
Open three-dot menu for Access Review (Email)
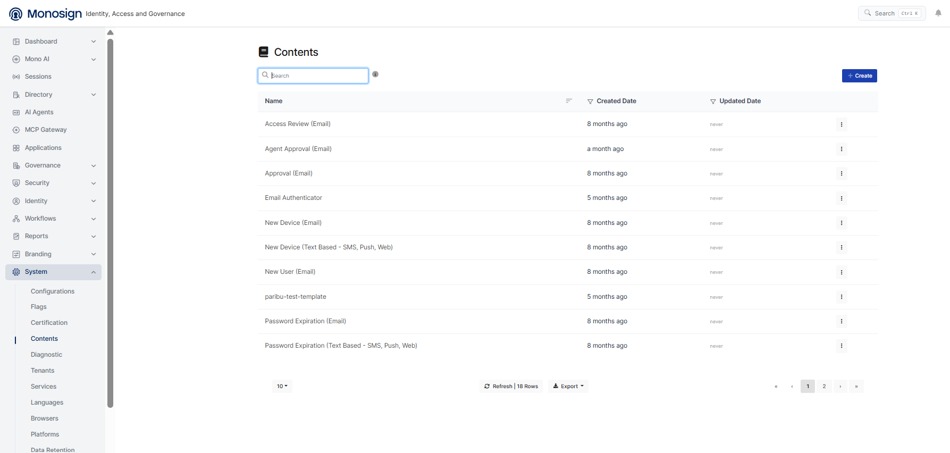pos(842,124)
